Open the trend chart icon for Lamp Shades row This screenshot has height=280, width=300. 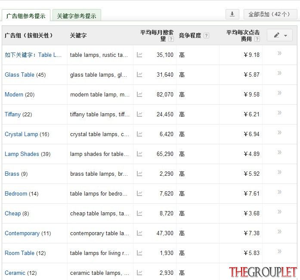pyautogui.click(x=139, y=154)
